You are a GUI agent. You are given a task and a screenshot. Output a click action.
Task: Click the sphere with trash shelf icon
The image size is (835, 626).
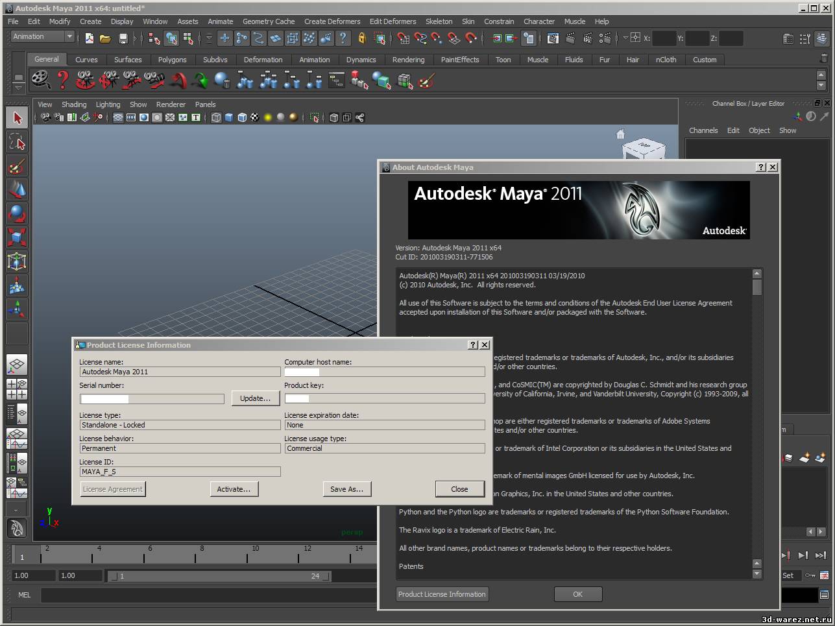223,80
